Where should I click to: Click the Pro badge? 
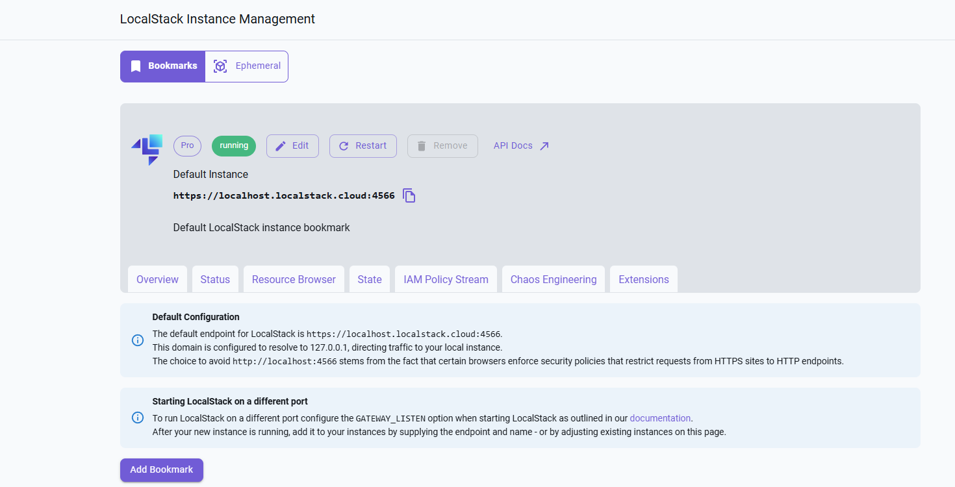187,146
